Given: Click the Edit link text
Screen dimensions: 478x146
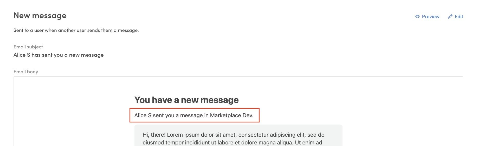Looking at the screenshot, I should point(459,17).
